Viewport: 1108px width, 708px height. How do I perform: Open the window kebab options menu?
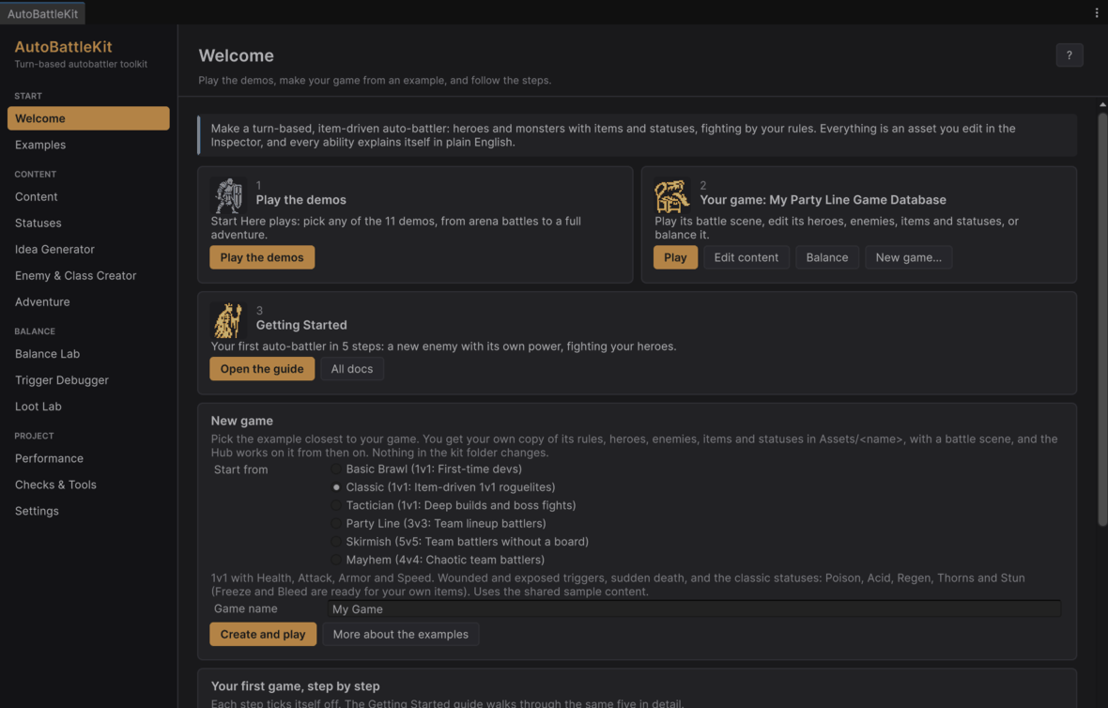(x=1096, y=13)
